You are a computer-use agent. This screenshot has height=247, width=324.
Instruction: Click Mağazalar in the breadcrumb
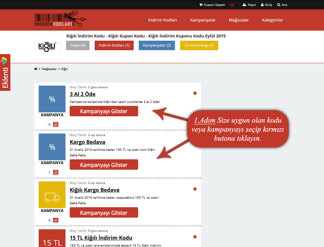point(49,69)
